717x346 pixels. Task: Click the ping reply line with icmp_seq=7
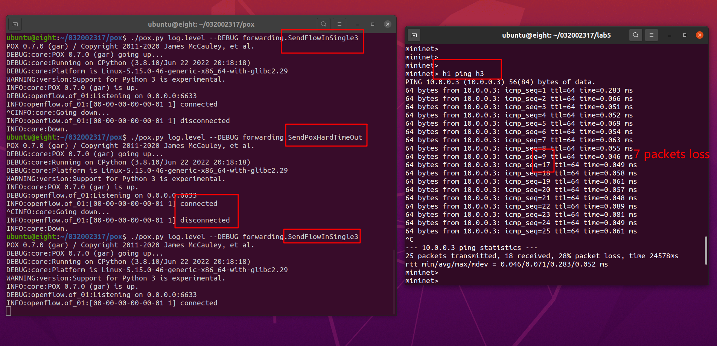pyautogui.click(x=519, y=140)
